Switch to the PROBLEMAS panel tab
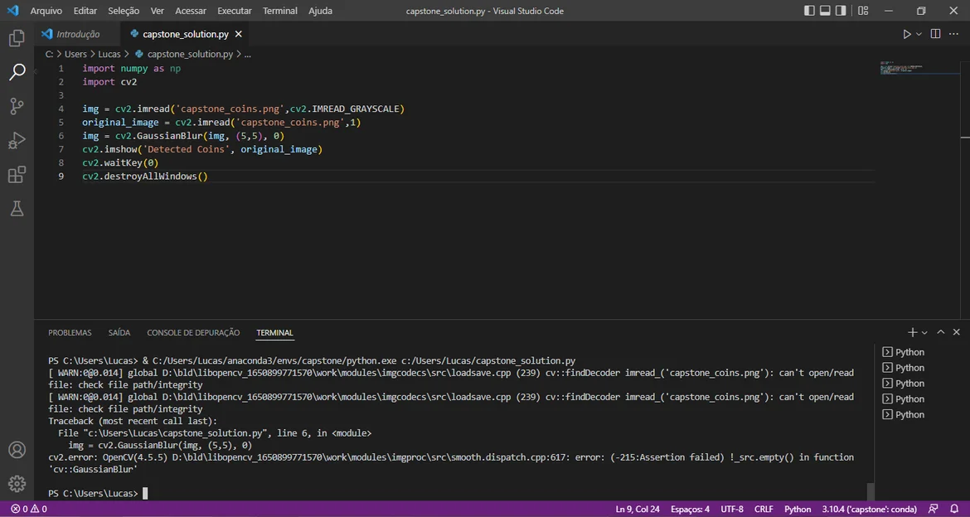 point(70,332)
